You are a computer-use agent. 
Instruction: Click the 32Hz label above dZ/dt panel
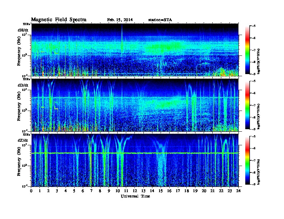click(x=27, y=135)
